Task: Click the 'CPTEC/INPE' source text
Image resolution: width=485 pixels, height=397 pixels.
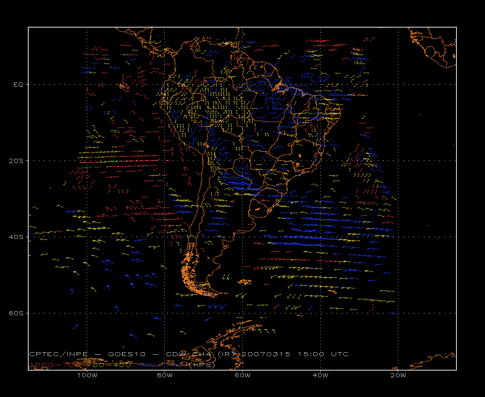Action: tap(59, 354)
